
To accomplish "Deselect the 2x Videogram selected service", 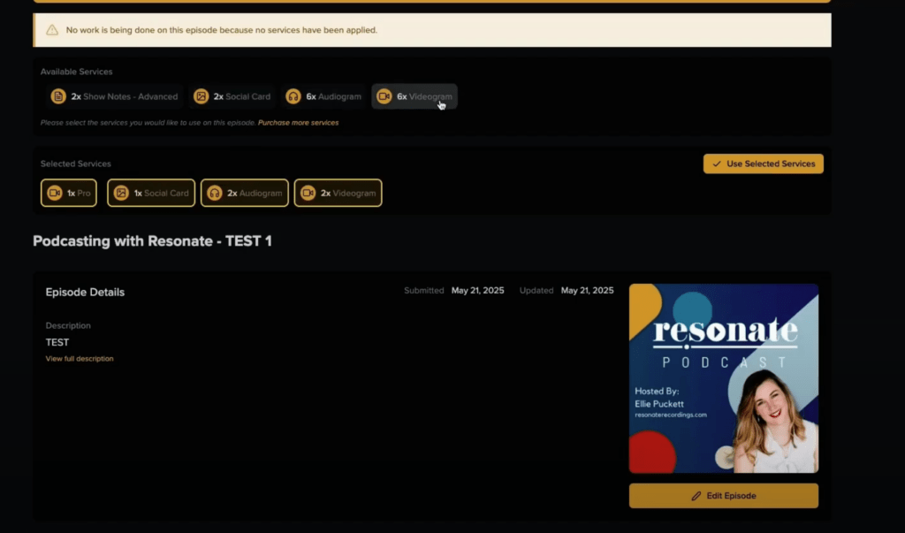I will [338, 193].
